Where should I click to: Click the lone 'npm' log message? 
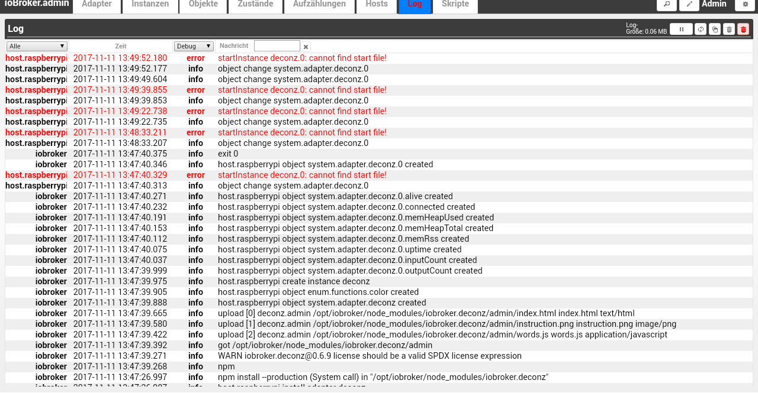click(227, 366)
